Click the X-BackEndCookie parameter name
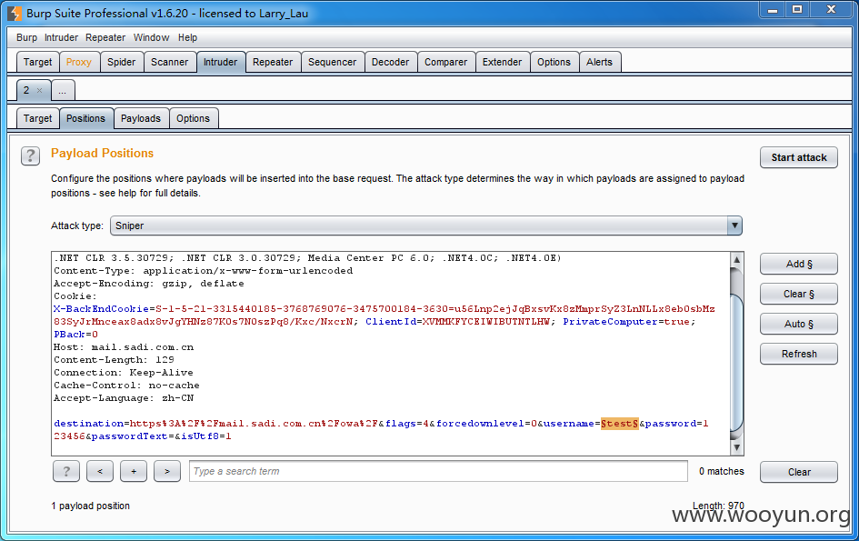 (x=101, y=308)
